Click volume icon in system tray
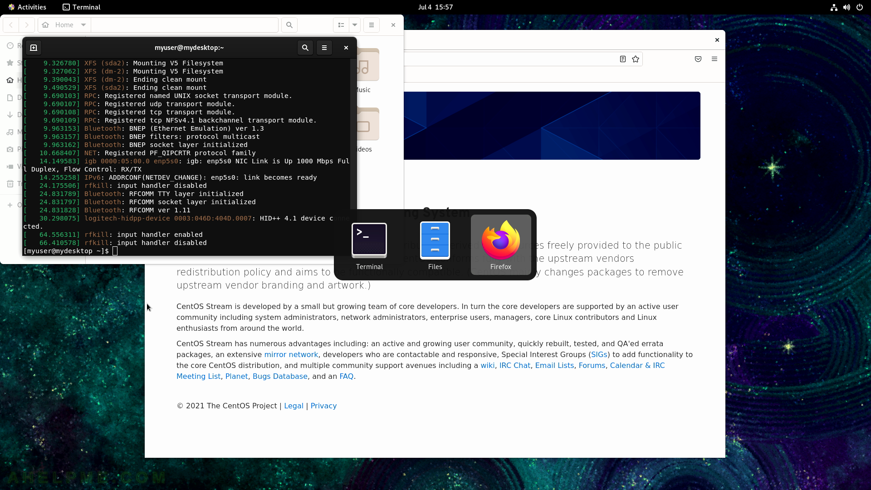871x490 pixels. 847,7
